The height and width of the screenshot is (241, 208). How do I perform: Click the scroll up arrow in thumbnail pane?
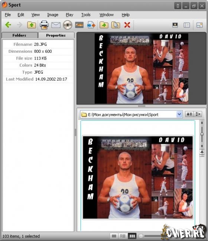[202, 152]
